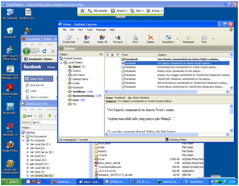Open the Help menu in Outlook Express
Screen dimensions: 239x186
[x=112, y=30]
